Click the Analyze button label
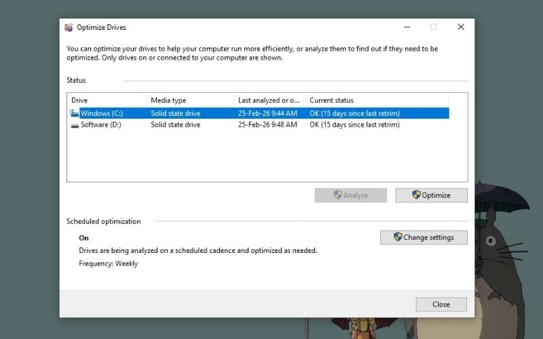This screenshot has width=543, height=339. pyautogui.click(x=356, y=195)
